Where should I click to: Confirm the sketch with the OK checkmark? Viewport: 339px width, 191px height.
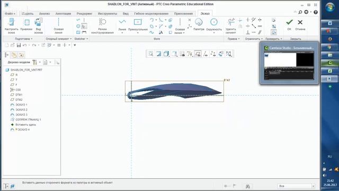tap(289, 24)
